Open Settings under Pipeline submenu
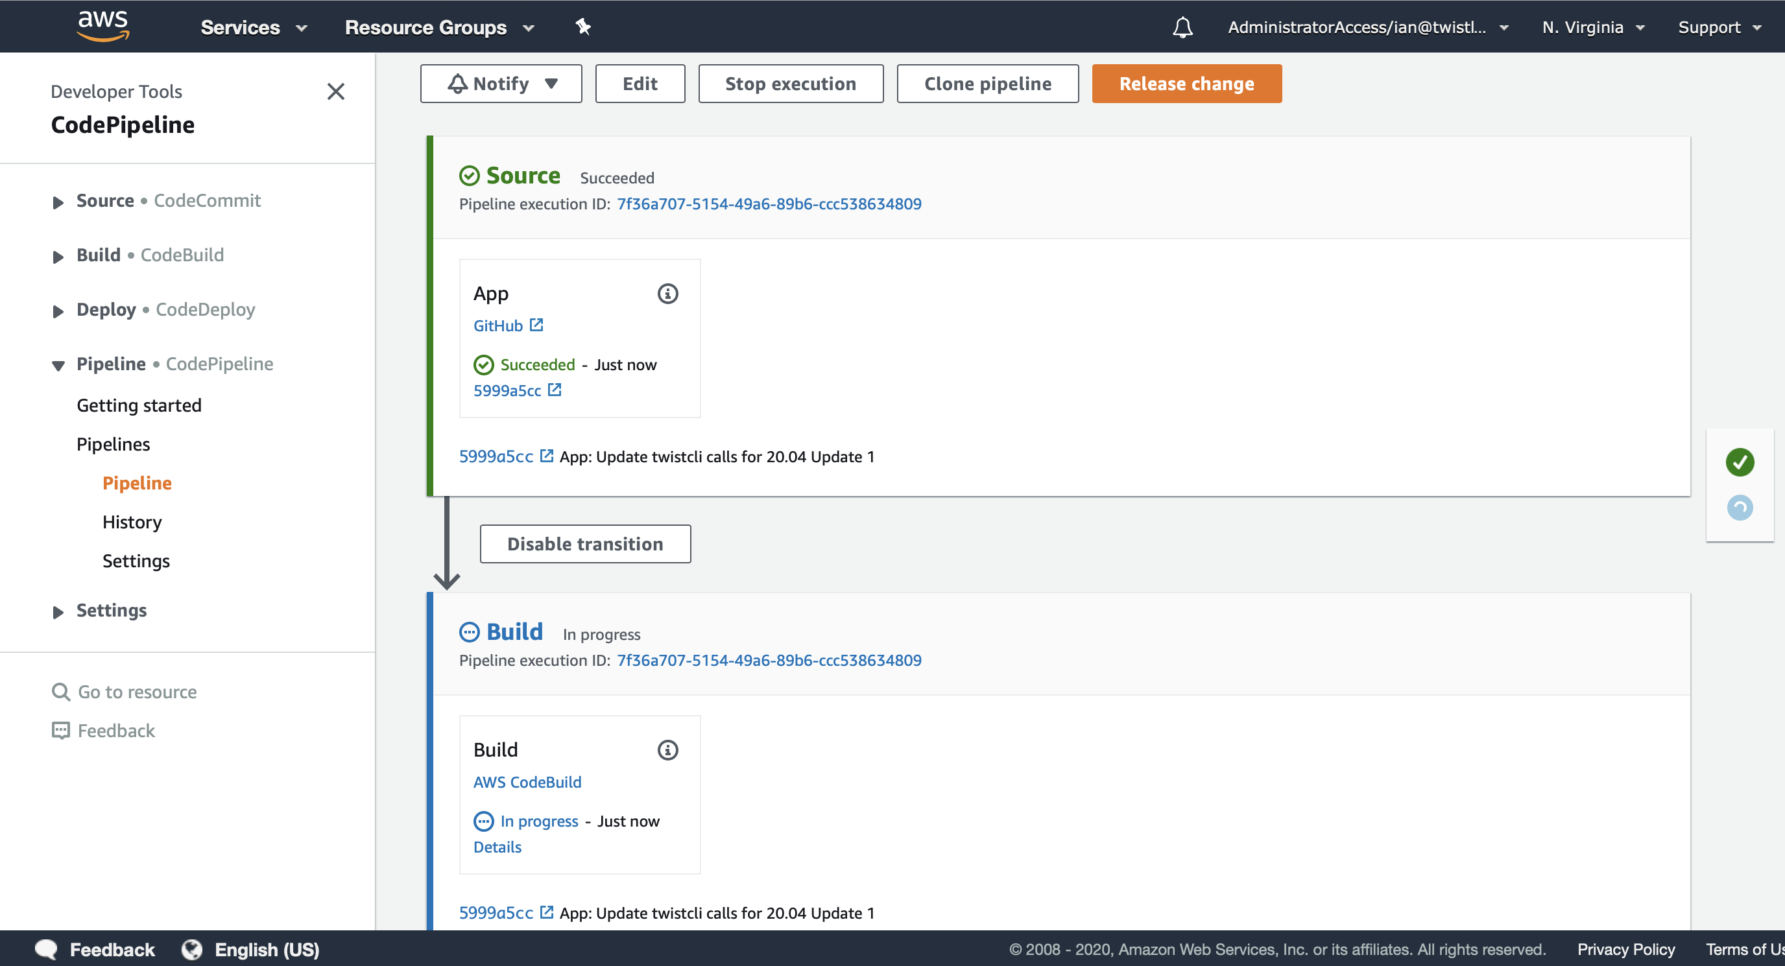The height and width of the screenshot is (966, 1785). pos(136,560)
